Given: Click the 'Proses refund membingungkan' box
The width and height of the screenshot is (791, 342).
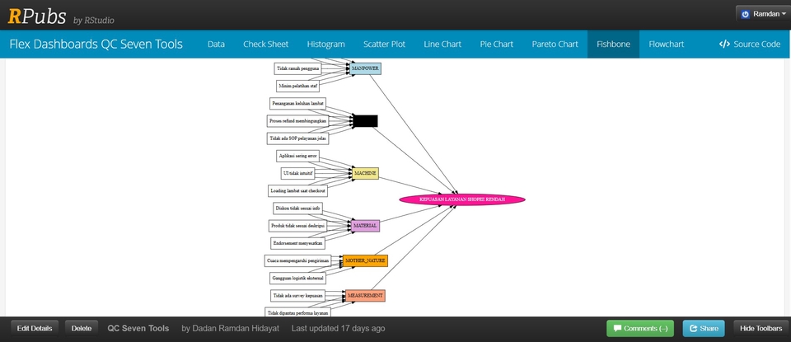Looking at the screenshot, I should [x=297, y=121].
